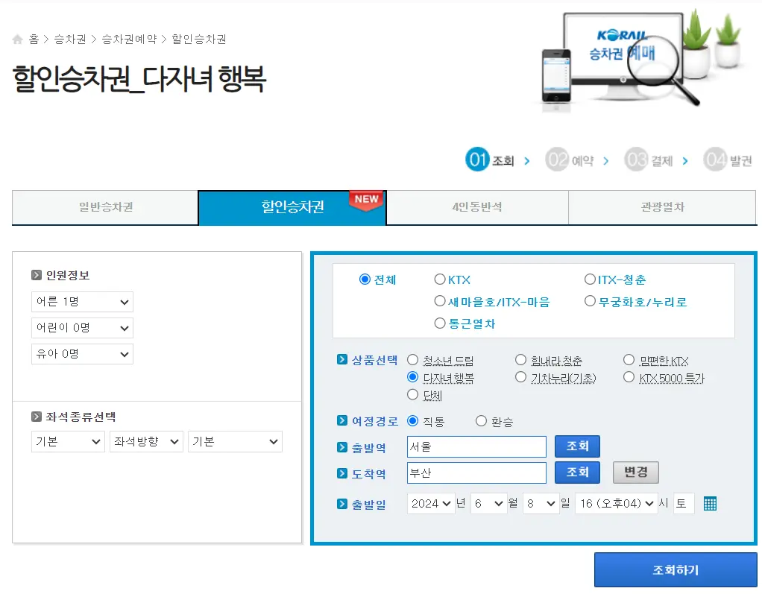Switch to the 할인승차권 tab

pos(292,207)
